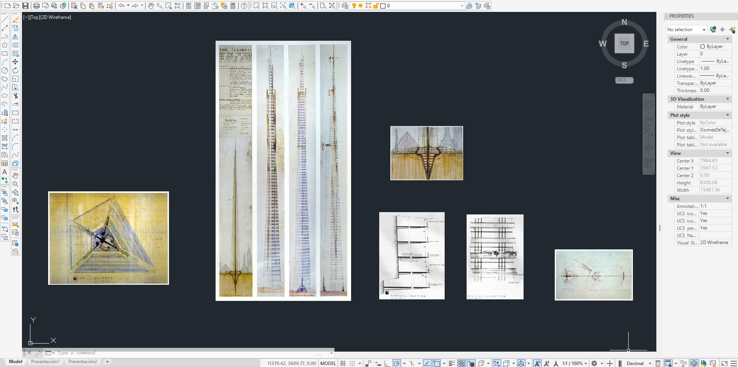Open the status bar Customization menu icon
738x367 pixels.
pos(734,363)
